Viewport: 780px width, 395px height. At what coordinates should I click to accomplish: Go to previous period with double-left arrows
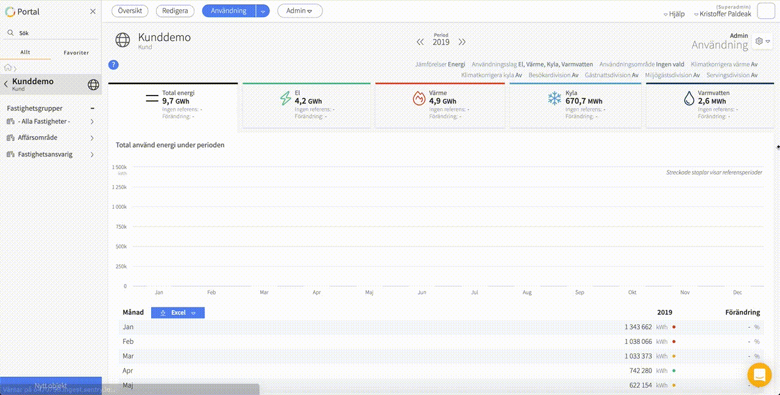click(420, 42)
